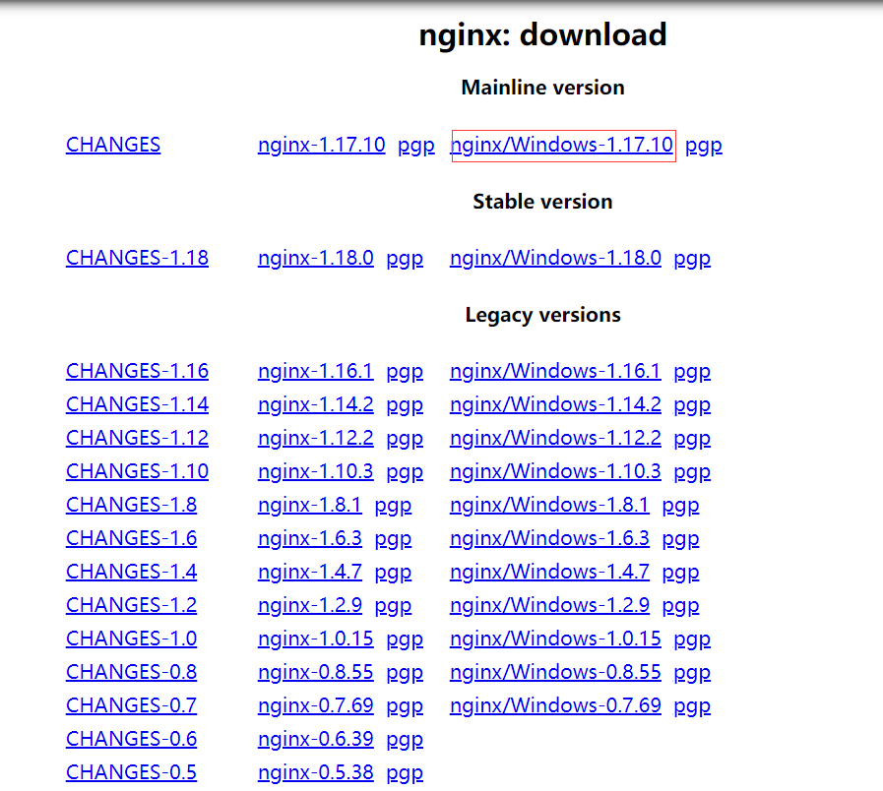The height and width of the screenshot is (791, 883).
Task: Open the CHANGES log for mainline version
Action: point(112,145)
